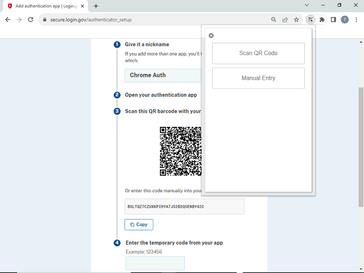Reload the Login.gov page
The height and width of the screenshot is (273, 364).
(x=30, y=20)
